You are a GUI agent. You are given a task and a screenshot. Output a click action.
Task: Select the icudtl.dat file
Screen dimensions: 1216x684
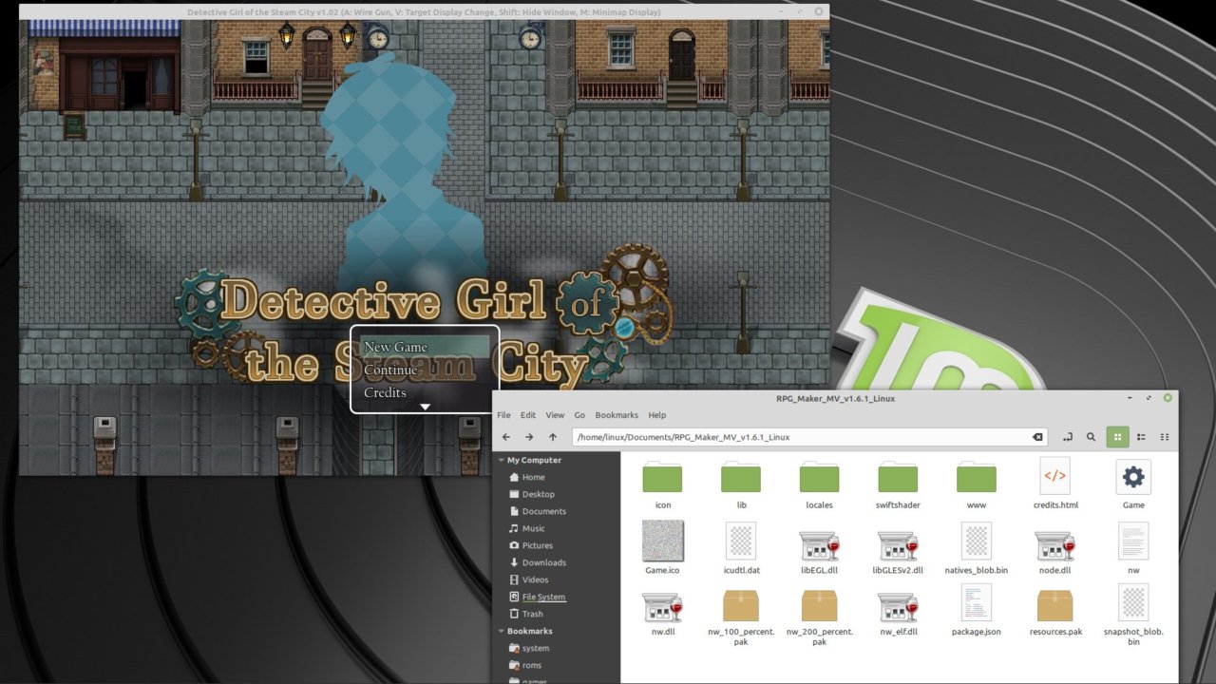pyautogui.click(x=741, y=541)
